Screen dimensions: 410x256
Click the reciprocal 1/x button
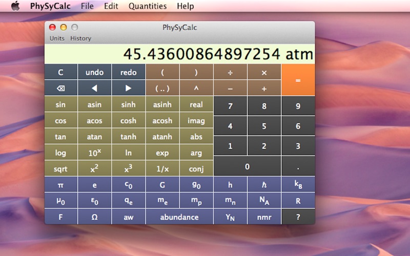[162, 168]
